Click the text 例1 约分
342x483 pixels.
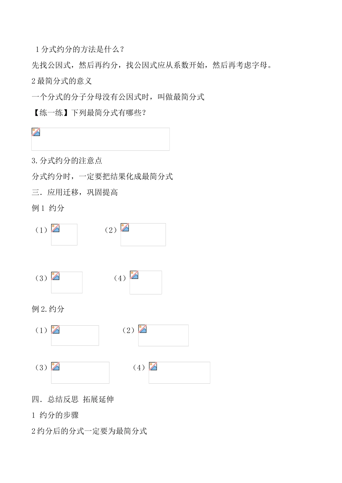pyautogui.click(x=48, y=208)
